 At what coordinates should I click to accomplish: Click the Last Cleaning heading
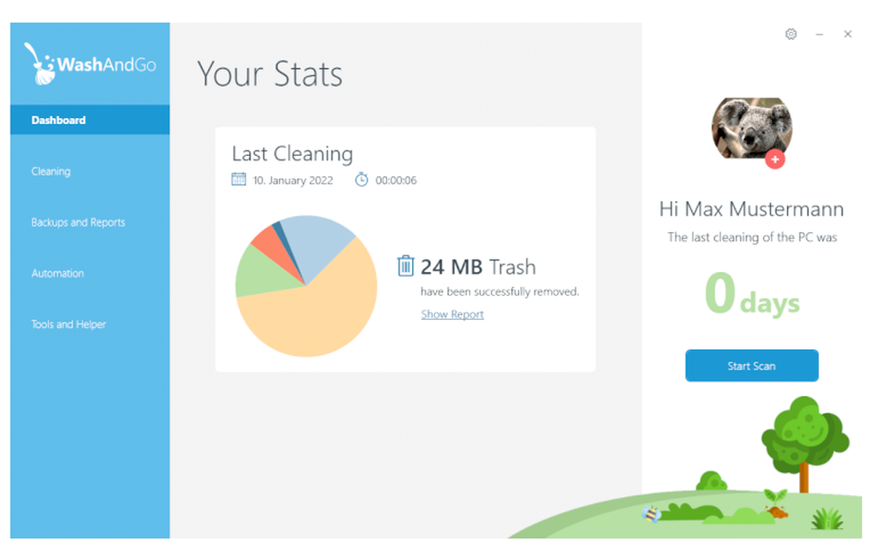tap(292, 153)
